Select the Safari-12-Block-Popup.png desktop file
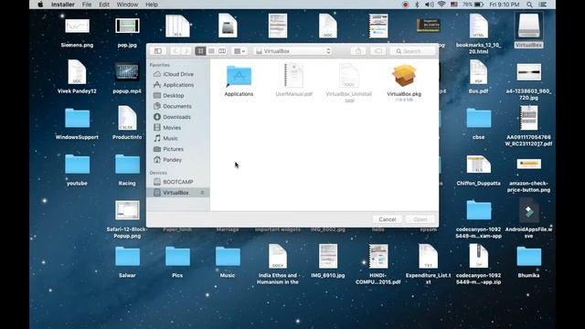The width and height of the screenshot is (585, 329). pyautogui.click(x=127, y=219)
